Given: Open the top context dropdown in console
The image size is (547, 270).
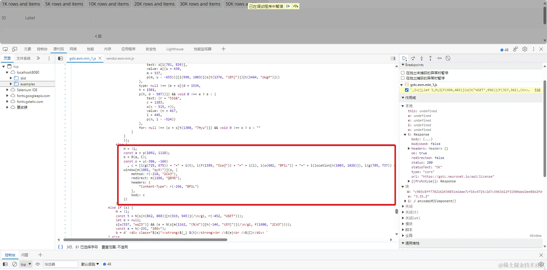Looking at the screenshot, I should (x=26, y=264).
